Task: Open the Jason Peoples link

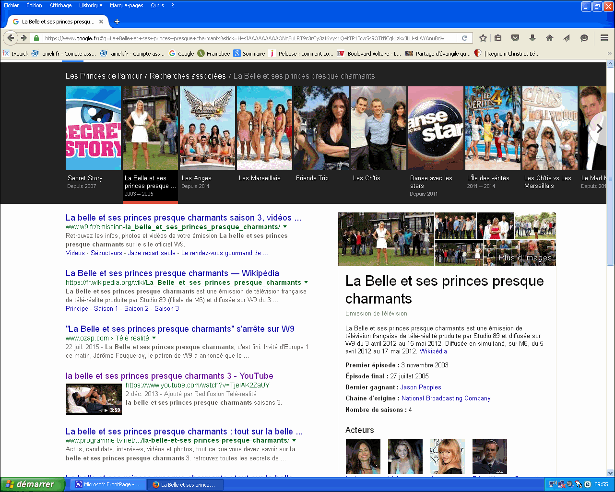Action: pos(421,387)
